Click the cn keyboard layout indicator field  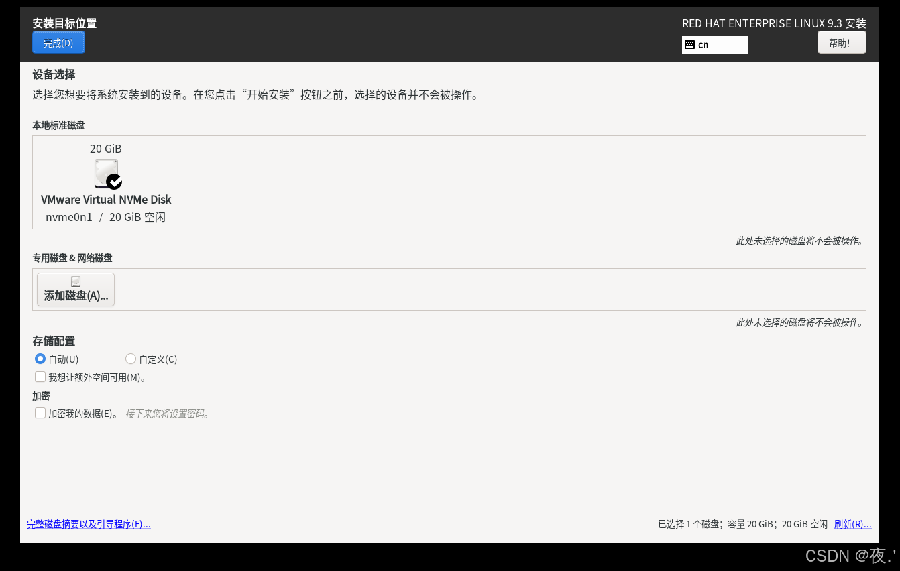[x=715, y=45]
